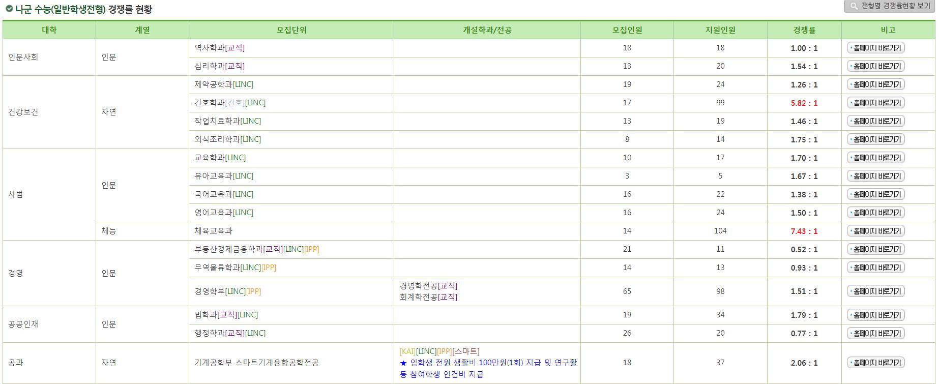939x384 pixels.
Task: Click the 공공인재 college cell
Action: click(49, 324)
